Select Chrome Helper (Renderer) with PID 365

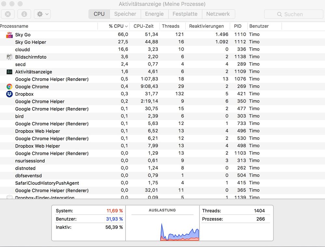pos(163,191)
